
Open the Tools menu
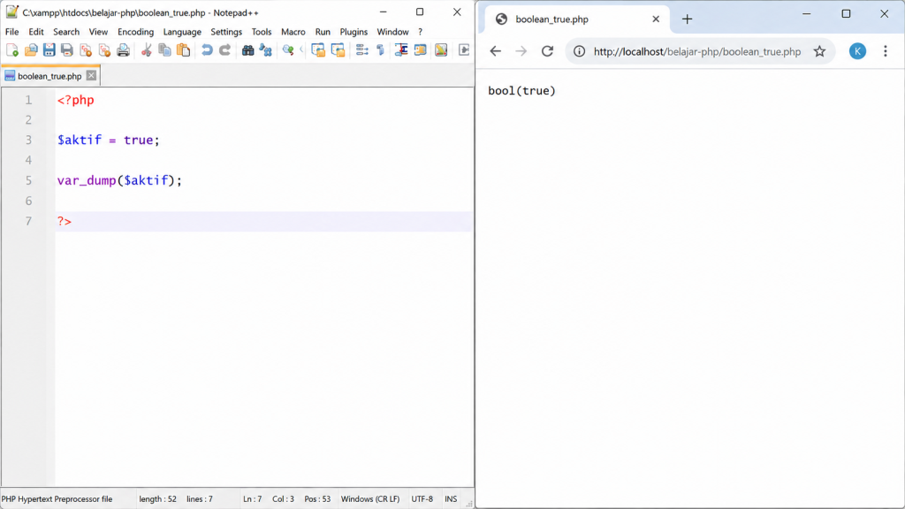(262, 32)
